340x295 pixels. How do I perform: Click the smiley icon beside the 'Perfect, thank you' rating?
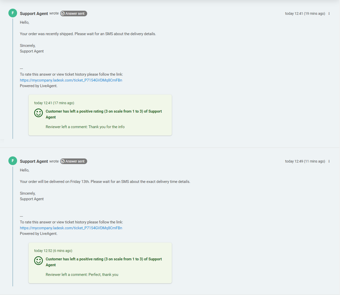pyautogui.click(x=38, y=261)
